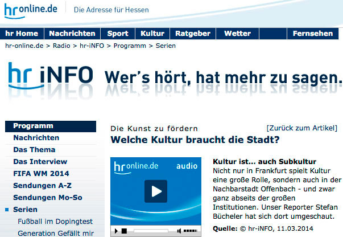343x237 pixels.
Task: Open hr Home in main navigation
Action: tap(22, 34)
